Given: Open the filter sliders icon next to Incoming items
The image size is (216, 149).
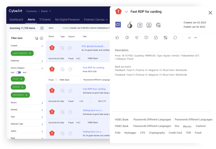Looking at the screenshot, I should pyautogui.click(x=42, y=28).
